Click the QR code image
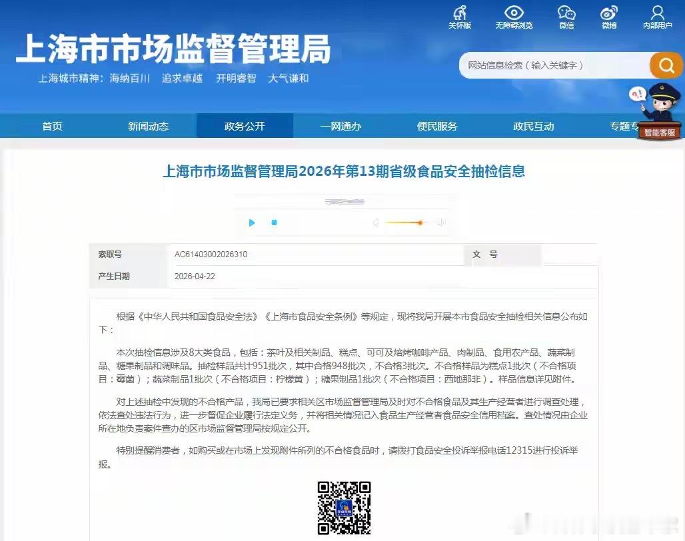The width and height of the screenshot is (685, 541). 344,508
